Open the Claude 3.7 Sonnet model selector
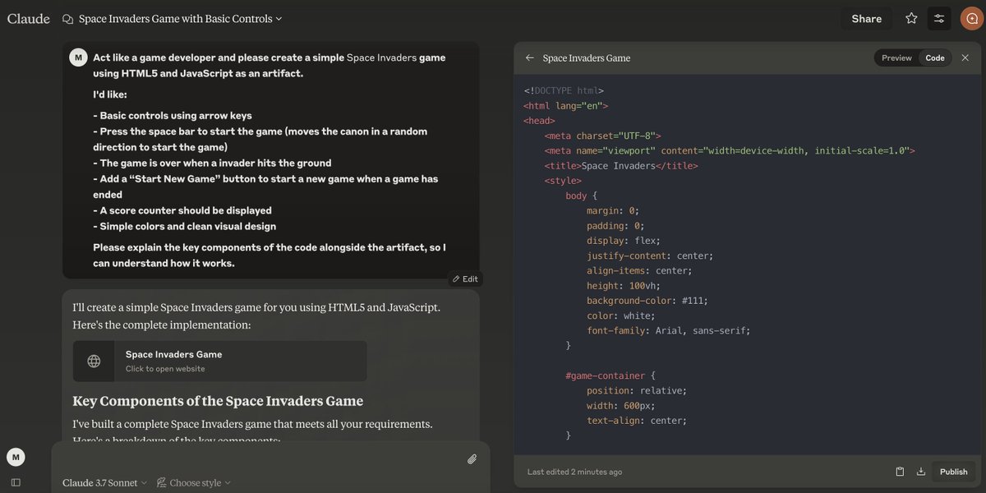This screenshot has width=986, height=493. tap(105, 482)
